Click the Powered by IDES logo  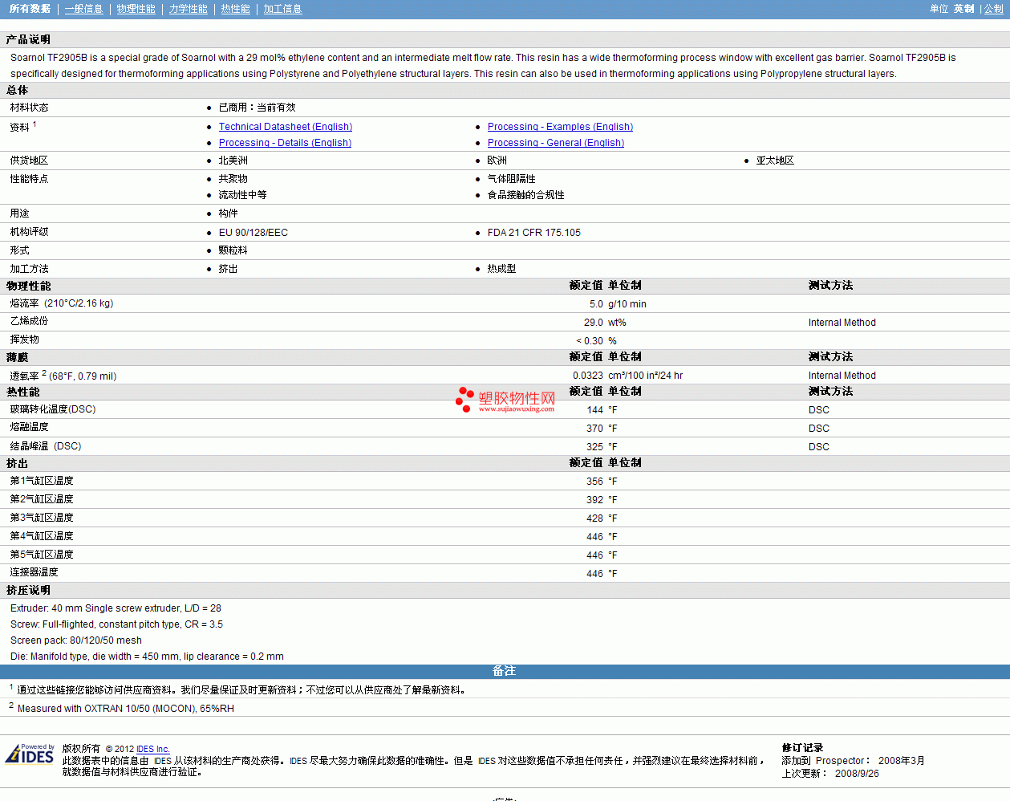(30, 754)
